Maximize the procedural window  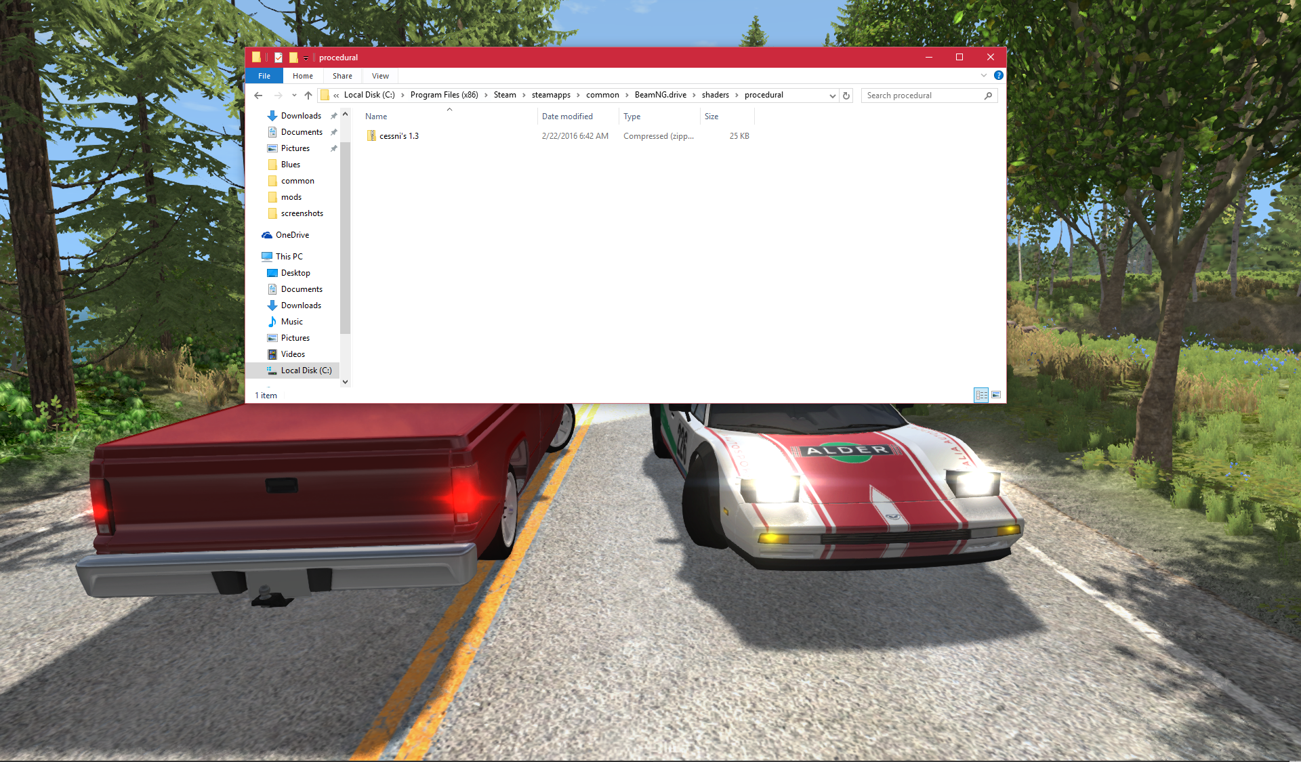[x=959, y=58]
